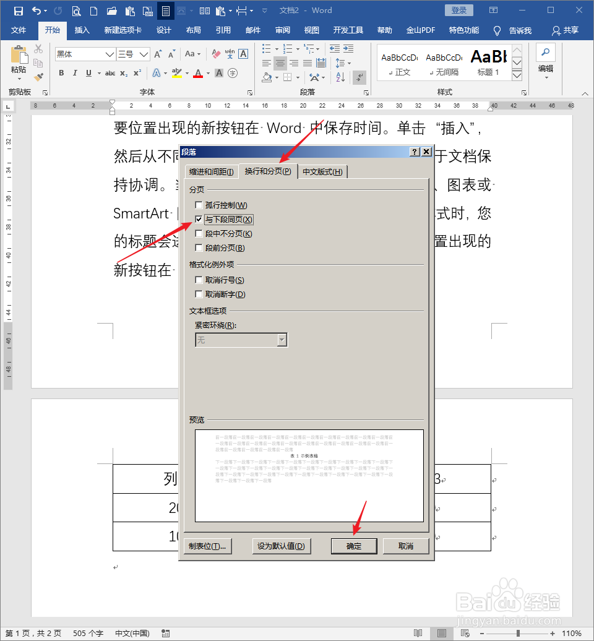The width and height of the screenshot is (594, 641).
Task: Switch to the 缩进和间距(I) tab
Action: click(212, 172)
